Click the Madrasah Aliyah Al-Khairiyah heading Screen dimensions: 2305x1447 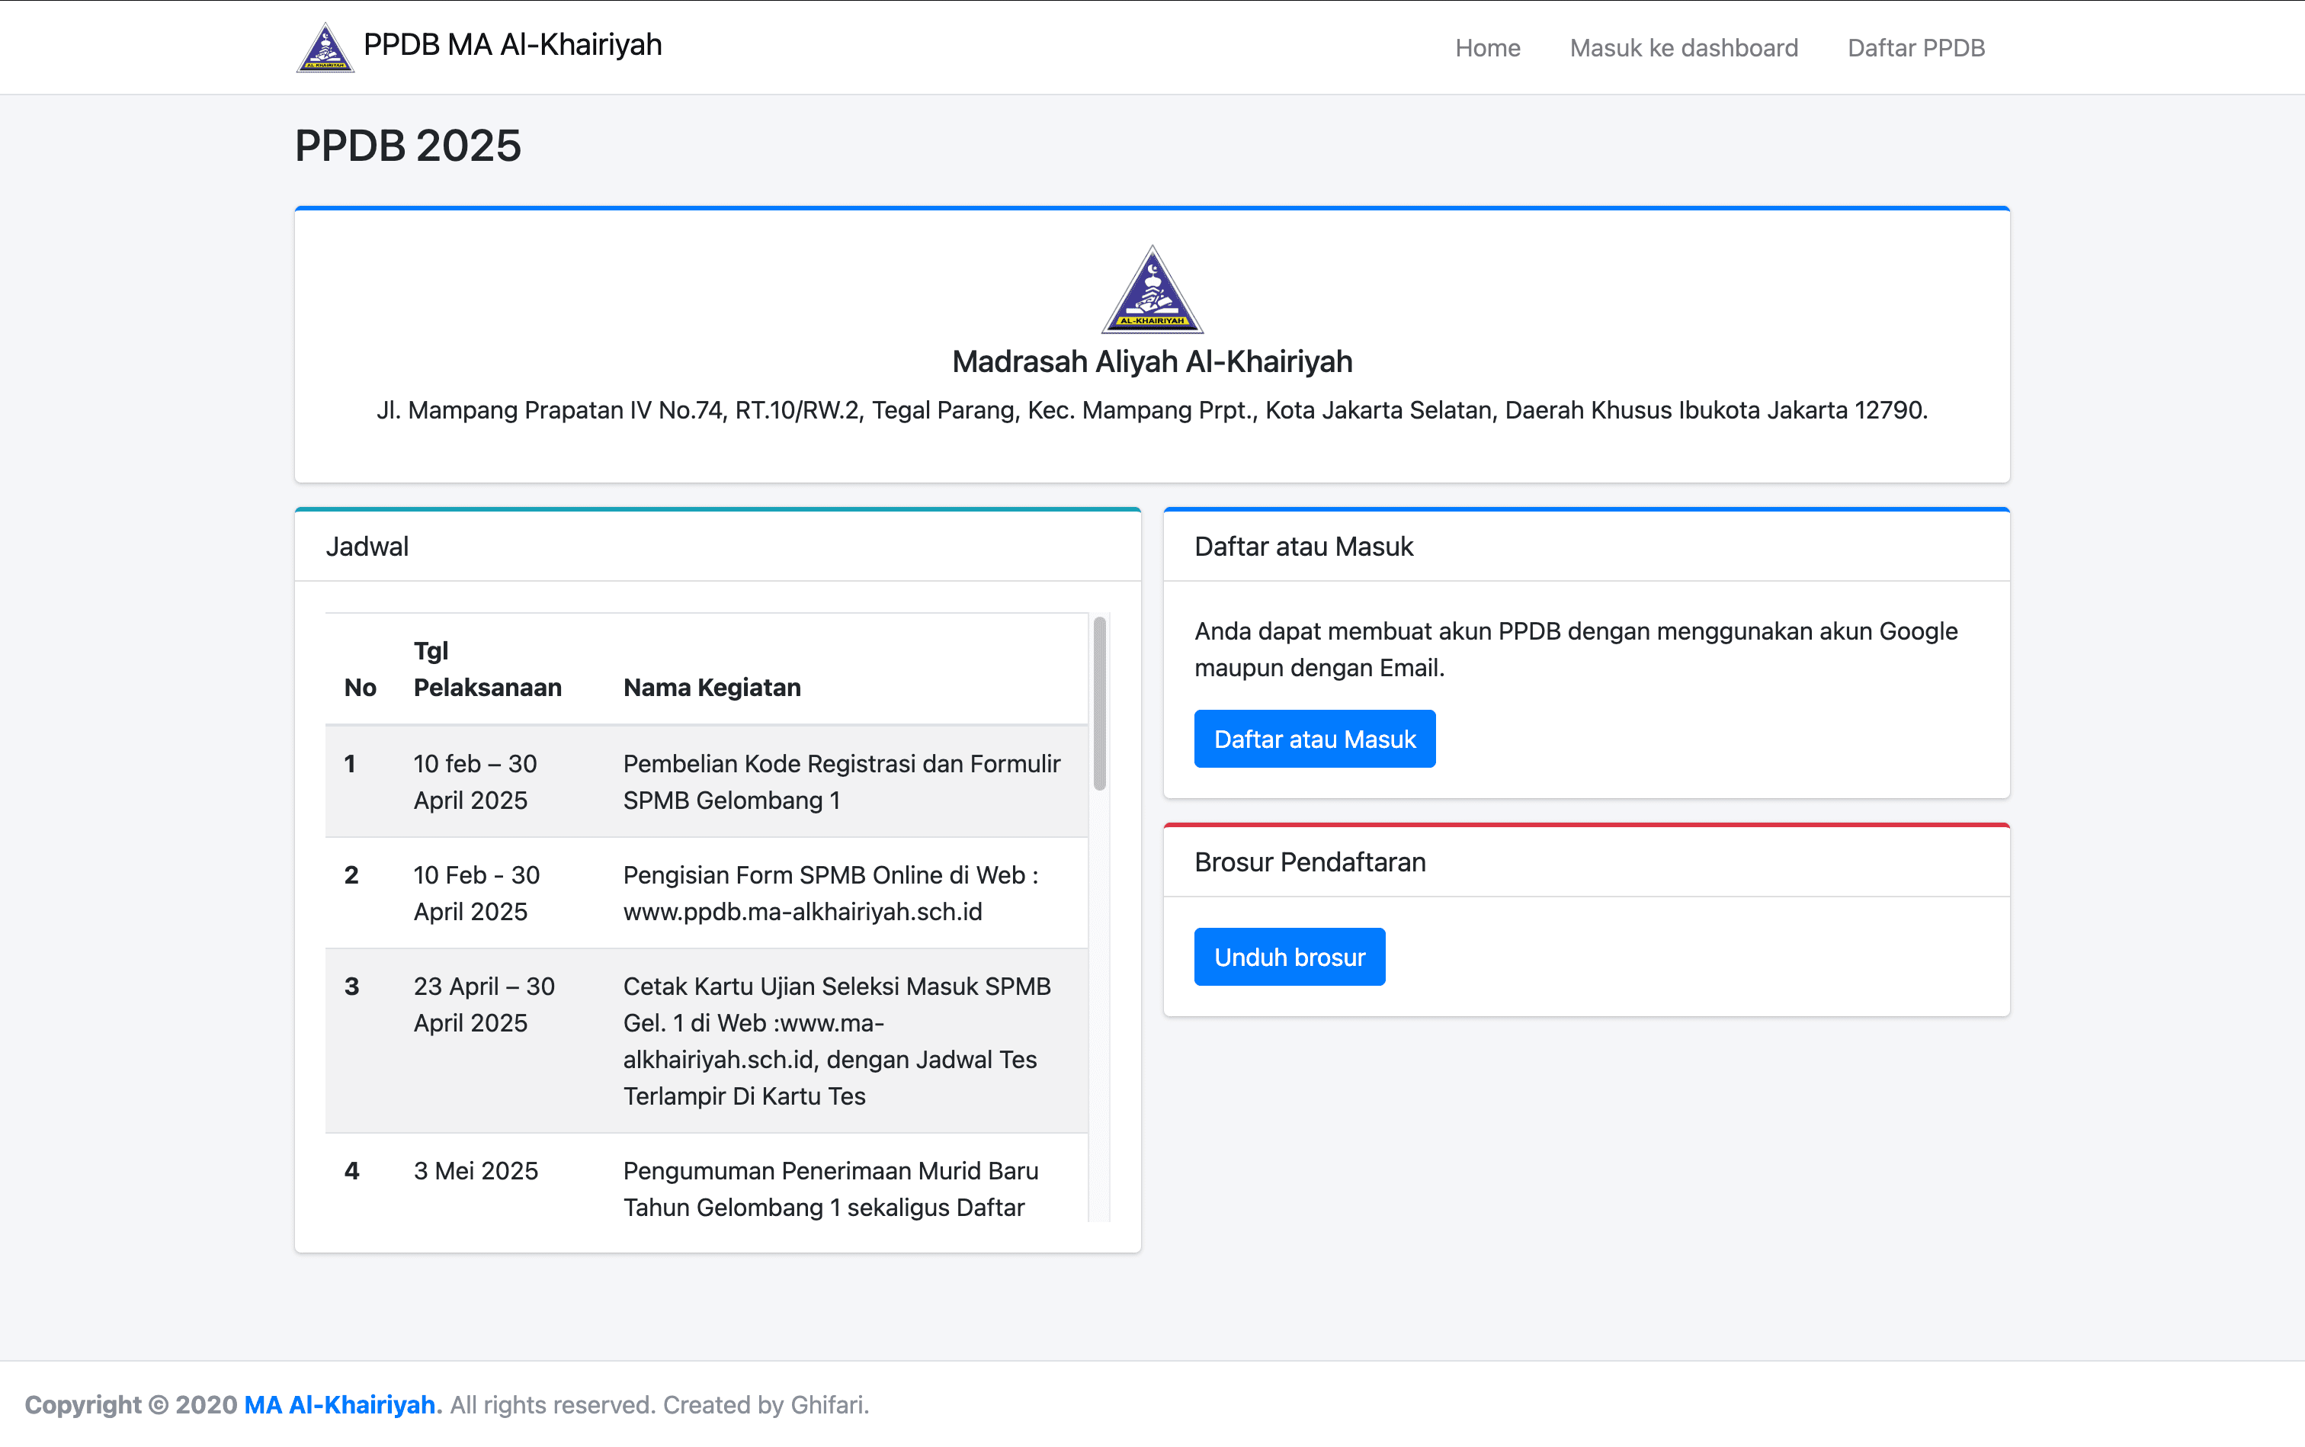(x=1152, y=361)
